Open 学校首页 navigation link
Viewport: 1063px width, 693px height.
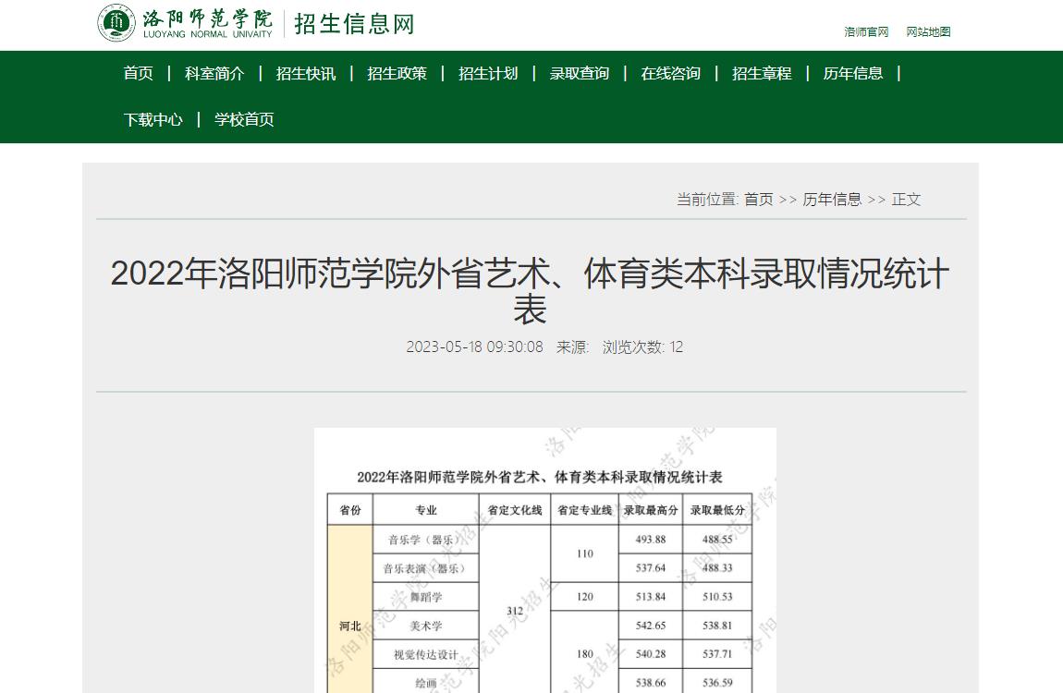(244, 120)
